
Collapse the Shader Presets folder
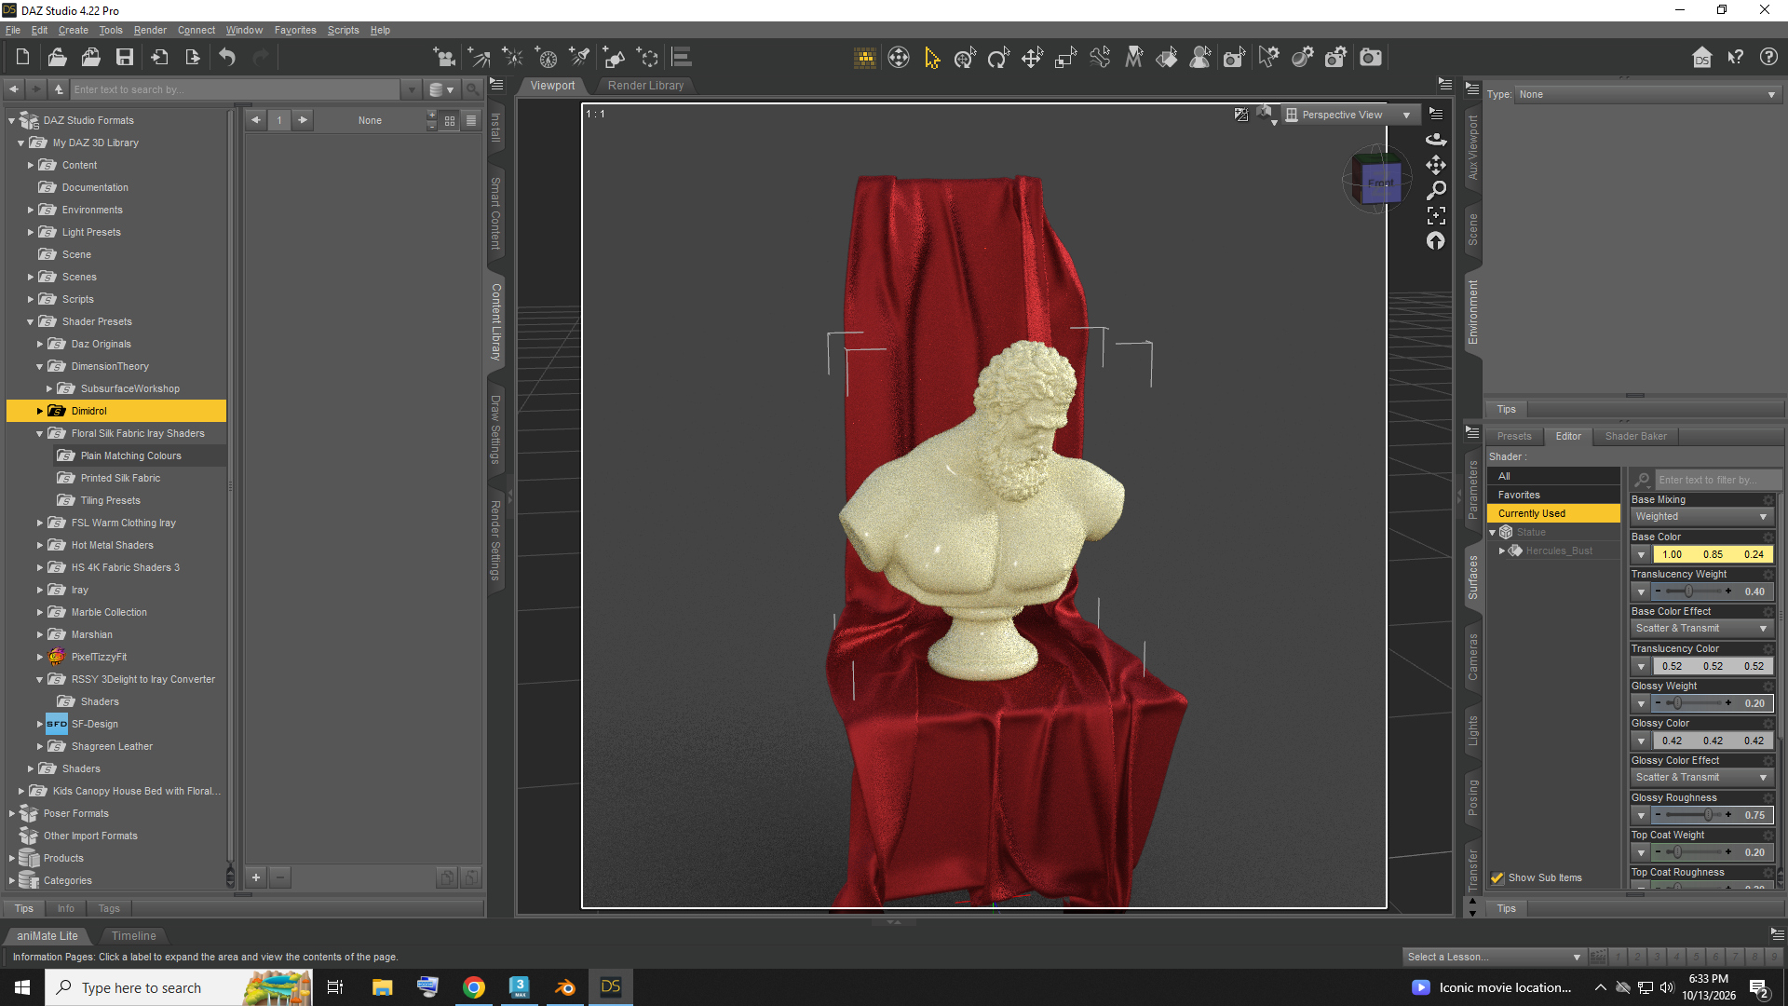[x=31, y=322]
